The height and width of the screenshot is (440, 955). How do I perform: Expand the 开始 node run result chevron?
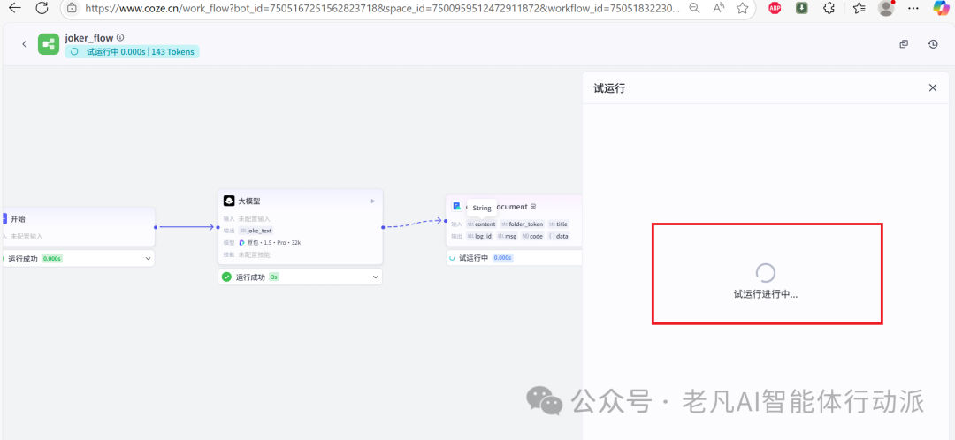point(148,259)
